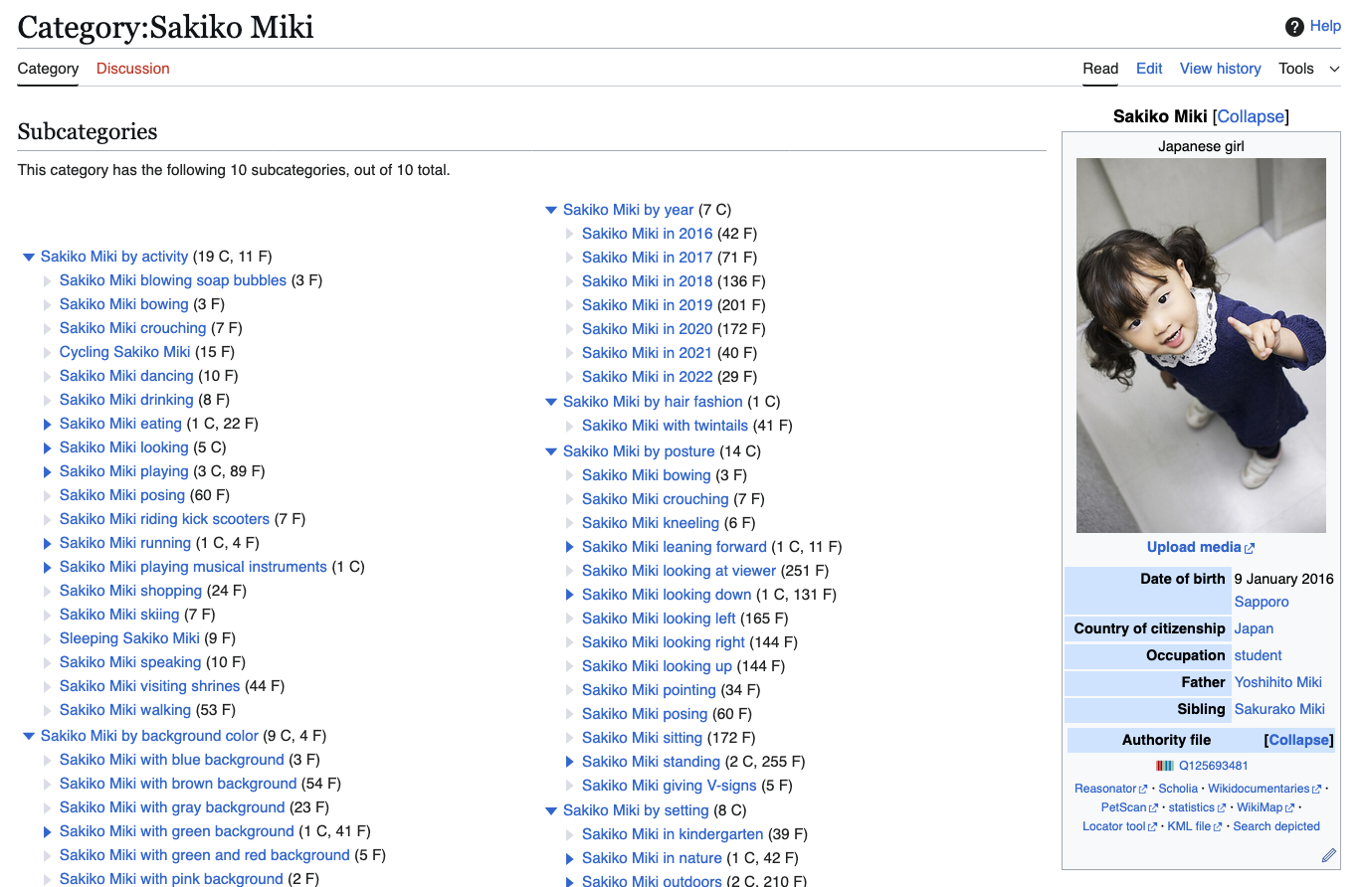
Task: Open Sakiko Miki pointing category
Action: click(649, 690)
